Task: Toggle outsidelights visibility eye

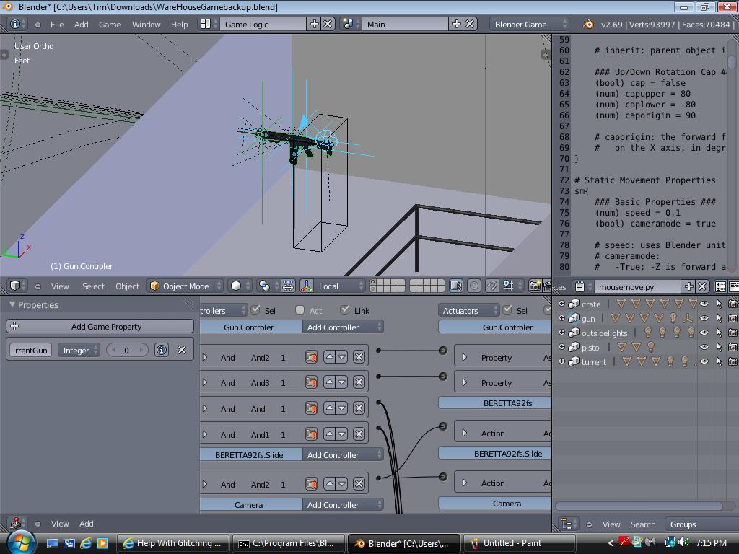Action: 704,333
